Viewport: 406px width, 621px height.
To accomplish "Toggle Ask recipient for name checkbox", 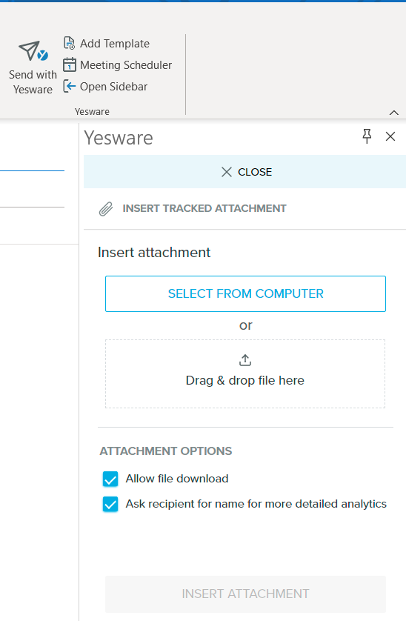I will point(110,504).
